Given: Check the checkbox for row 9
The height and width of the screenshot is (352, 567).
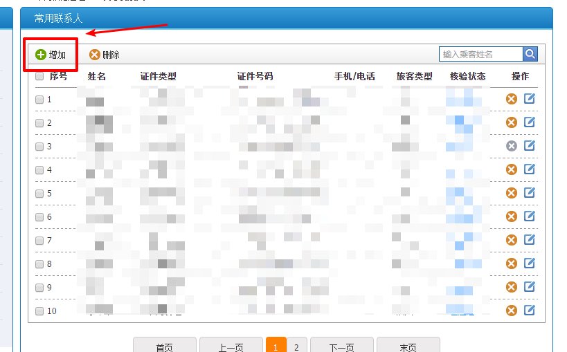Looking at the screenshot, I should (39, 288).
